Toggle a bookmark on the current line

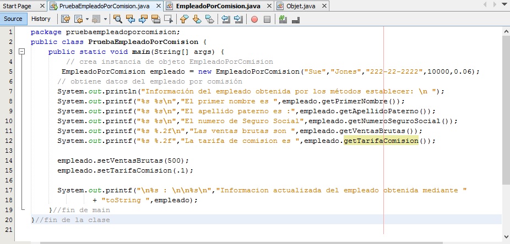(209, 19)
